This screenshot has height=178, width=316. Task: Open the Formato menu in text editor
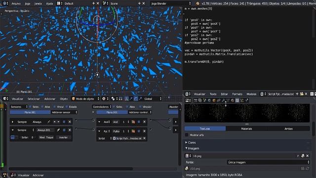[x=237, y=94]
